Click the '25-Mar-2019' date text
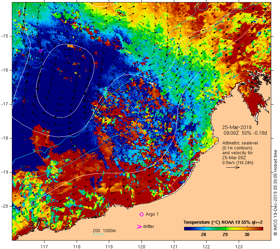 tap(237, 127)
